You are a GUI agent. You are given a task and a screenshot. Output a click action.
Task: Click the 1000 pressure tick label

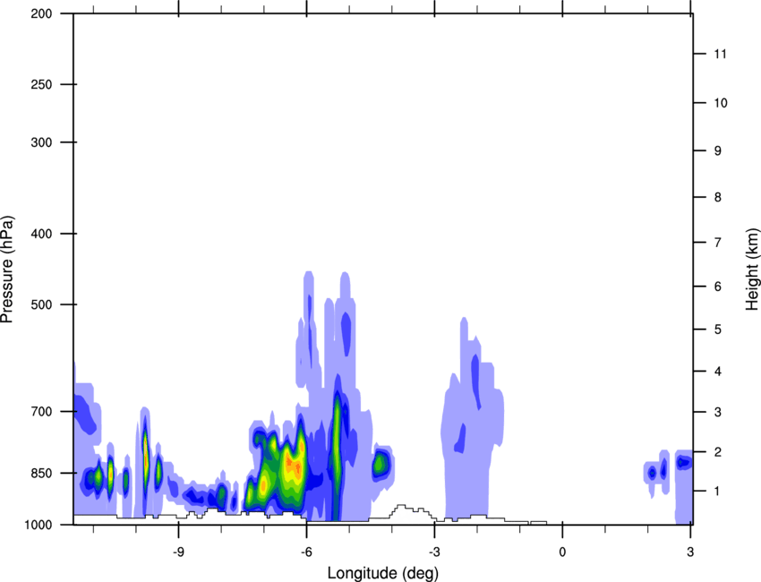point(38,525)
